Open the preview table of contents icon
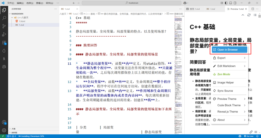This screenshot has height=138, width=261. pyautogui.click(x=255, y=15)
